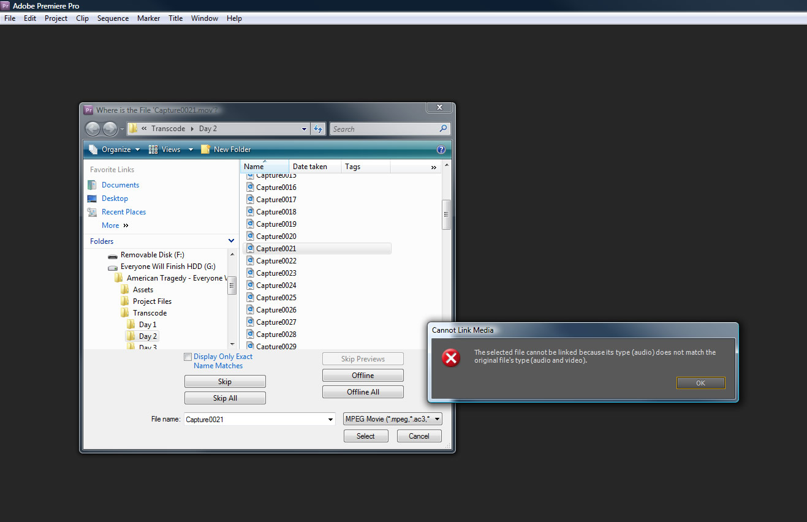
Task: Click the blue help question mark icon
Action: point(441,149)
